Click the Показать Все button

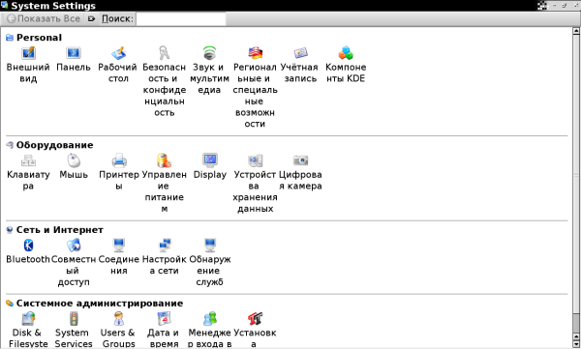pyautogui.click(x=44, y=19)
